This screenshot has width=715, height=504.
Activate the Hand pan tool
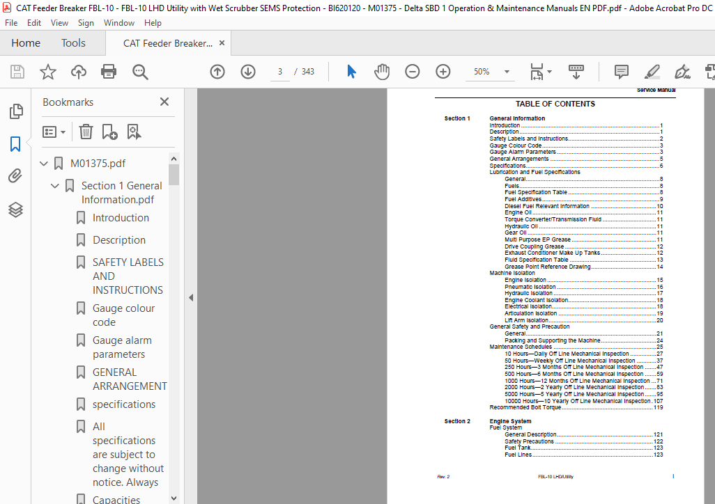coord(382,72)
